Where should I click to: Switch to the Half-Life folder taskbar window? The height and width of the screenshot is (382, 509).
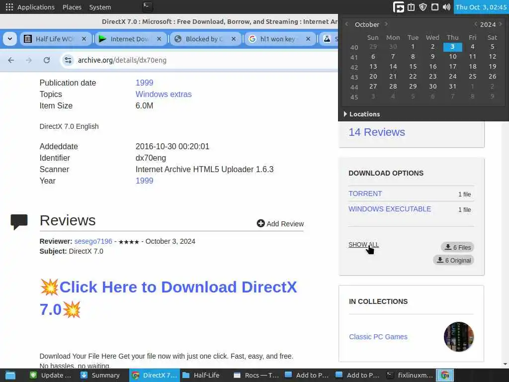201,376
